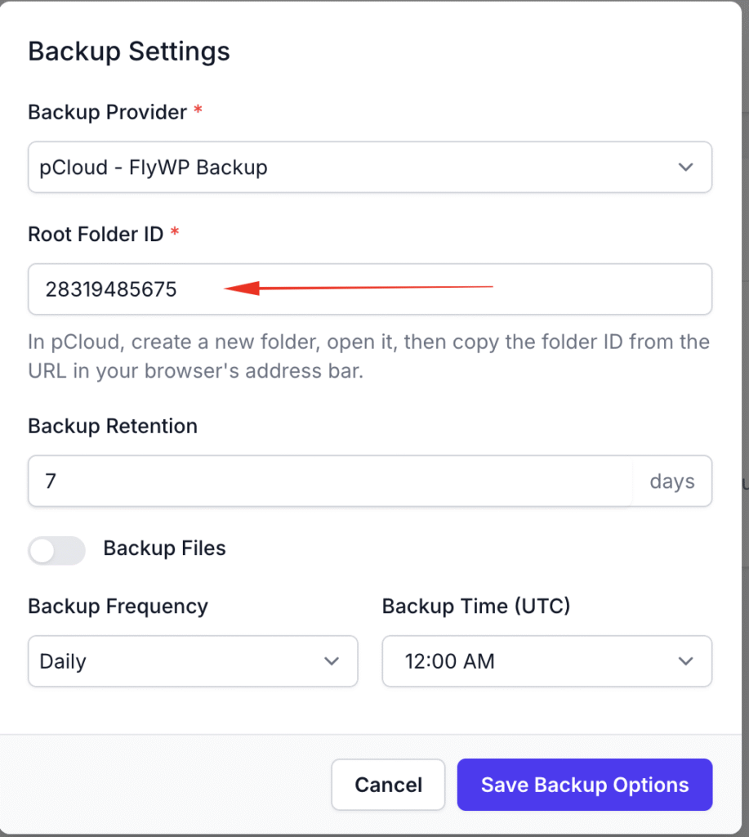
Task: Toggle the Backup Files switch on
Action: coord(56,550)
